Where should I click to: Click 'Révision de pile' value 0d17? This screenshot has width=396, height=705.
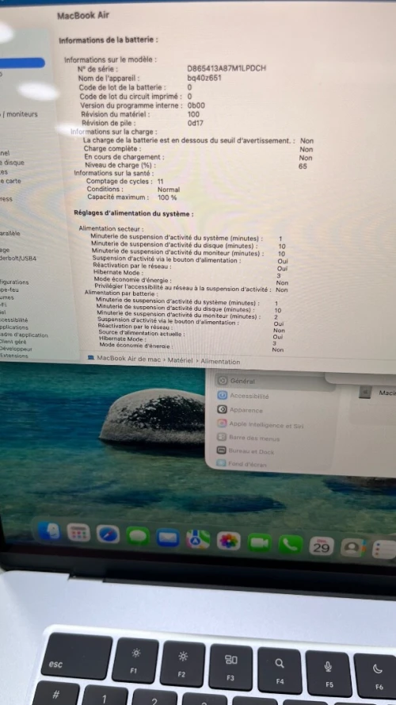pyautogui.click(x=196, y=123)
